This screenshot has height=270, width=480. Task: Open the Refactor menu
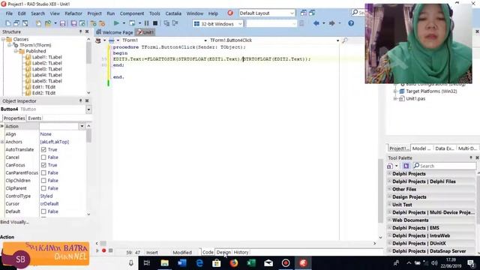[x=73, y=13]
